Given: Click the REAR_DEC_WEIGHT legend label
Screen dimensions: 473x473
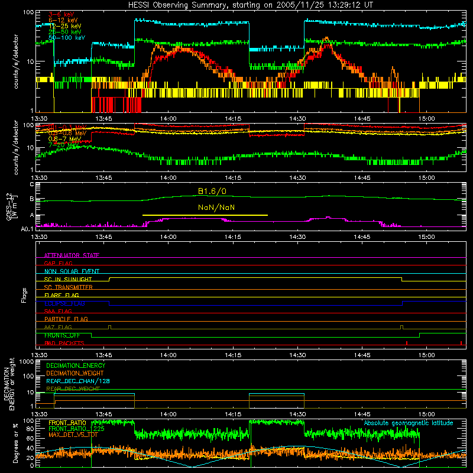Looking at the screenshot, I should tap(73, 389).
